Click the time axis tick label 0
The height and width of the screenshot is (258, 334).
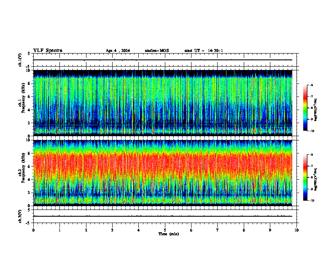pyautogui.click(x=33, y=230)
